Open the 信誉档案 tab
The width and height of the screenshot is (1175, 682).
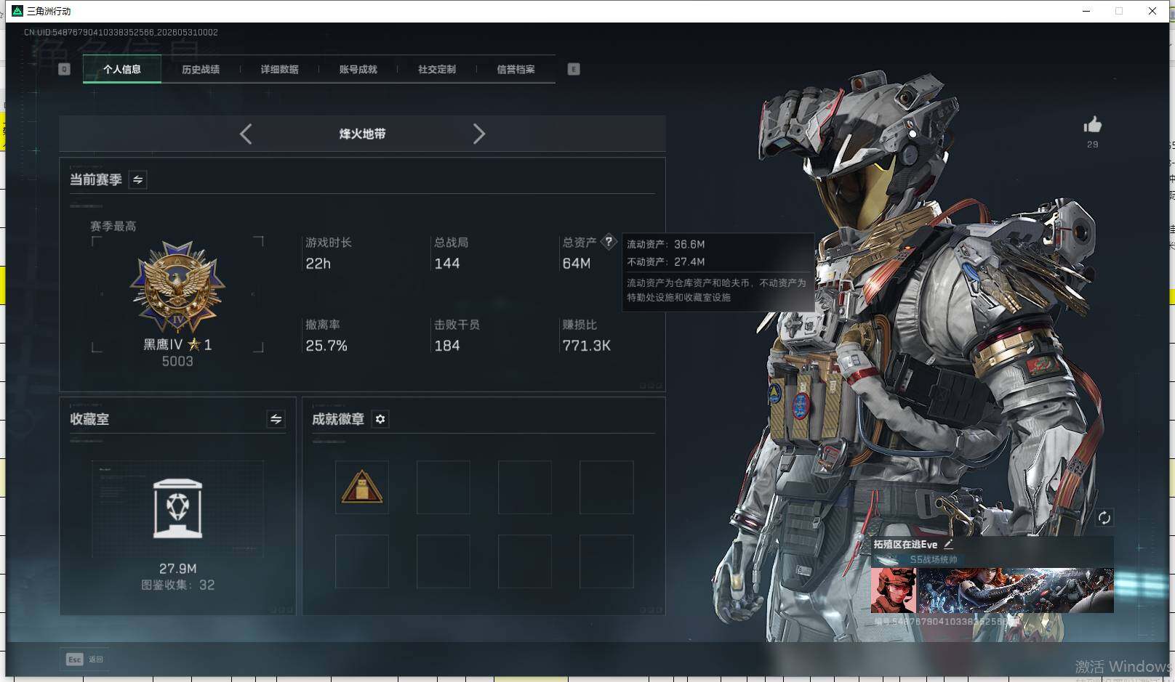[516, 70]
